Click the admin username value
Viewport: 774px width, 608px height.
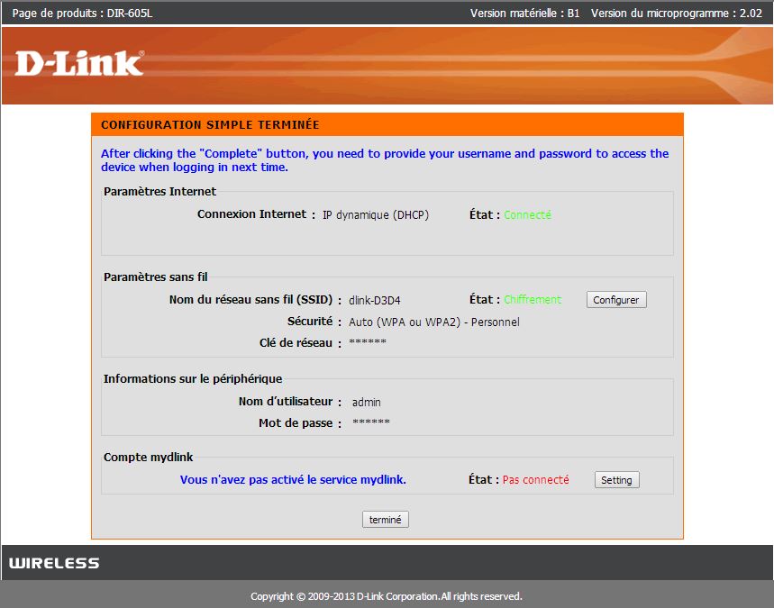pyautogui.click(x=367, y=403)
